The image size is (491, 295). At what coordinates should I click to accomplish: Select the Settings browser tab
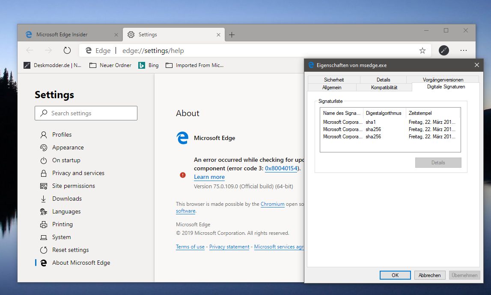[173, 34]
